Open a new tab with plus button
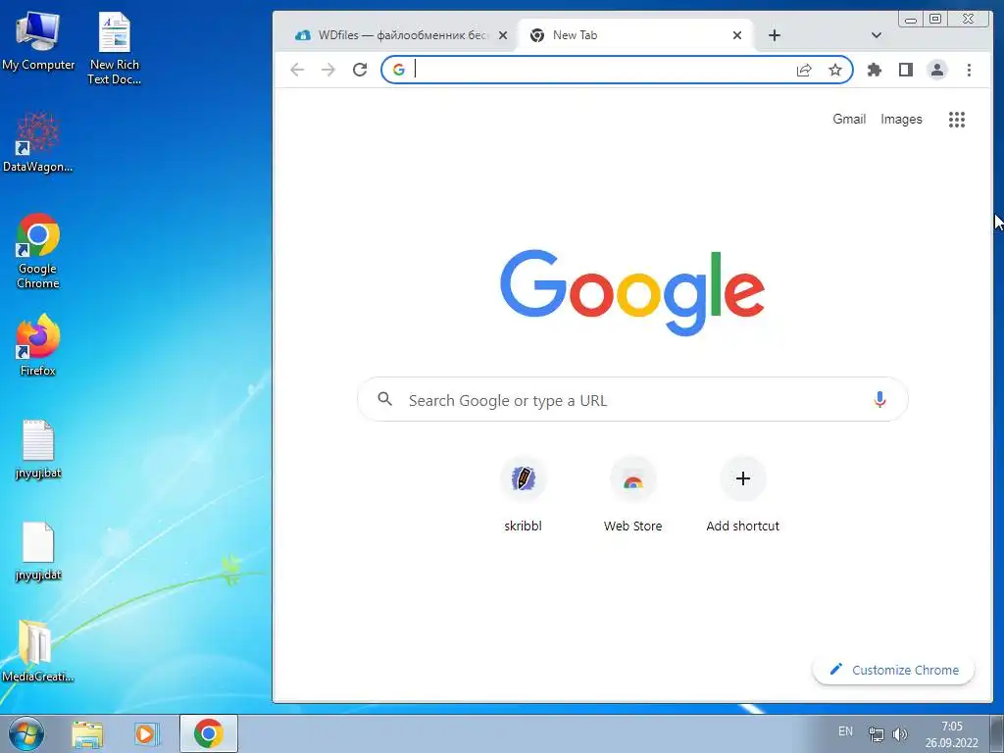This screenshot has width=1004, height=753. click(775, 35)
